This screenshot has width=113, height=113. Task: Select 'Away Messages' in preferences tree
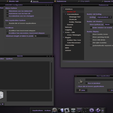coord(74,35)
